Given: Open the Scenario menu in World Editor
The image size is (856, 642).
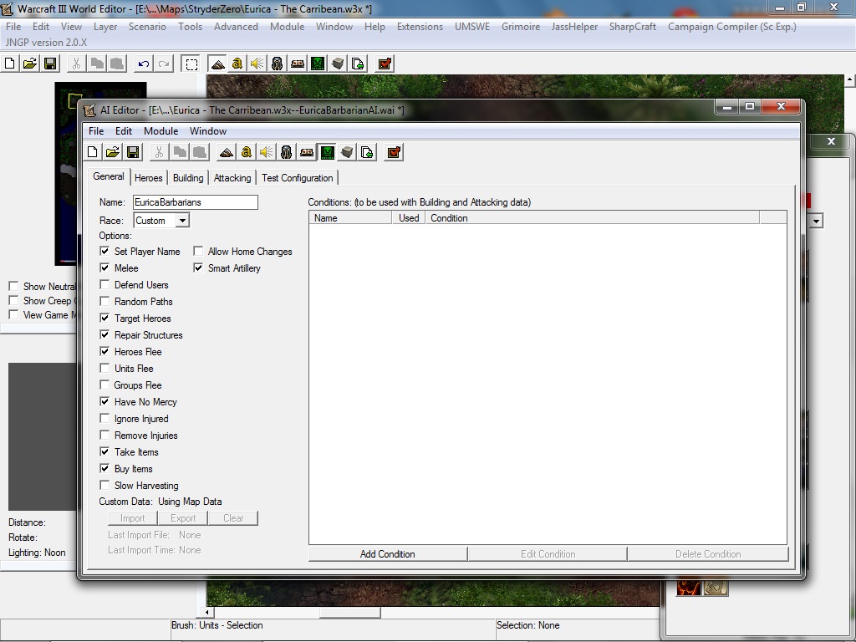Looking at the screenshot, I should pyautogui.click(x=147, y=26).
